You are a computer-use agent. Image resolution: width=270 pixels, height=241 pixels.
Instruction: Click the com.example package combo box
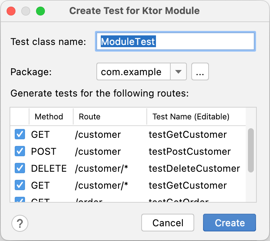click(x=134, y=71)
